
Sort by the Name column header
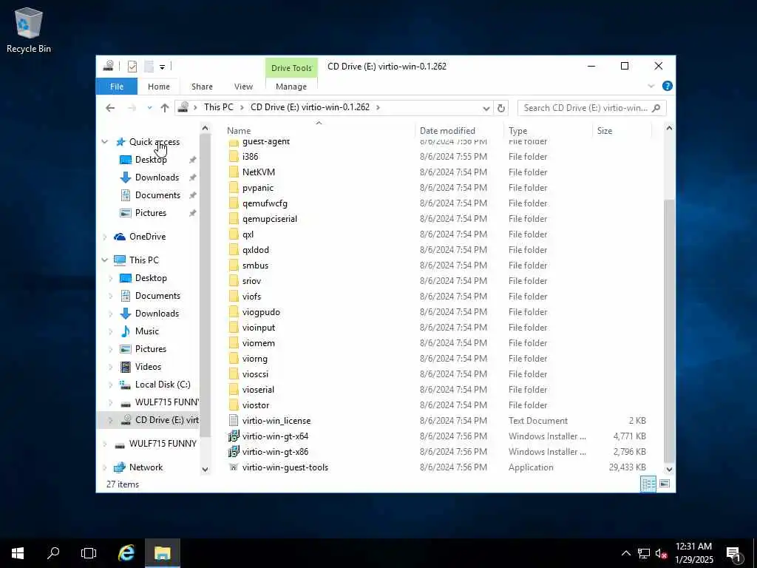point(319,130)
